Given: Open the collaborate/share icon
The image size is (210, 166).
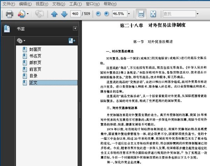Looking at the screenshot, I should pos(21,14).
